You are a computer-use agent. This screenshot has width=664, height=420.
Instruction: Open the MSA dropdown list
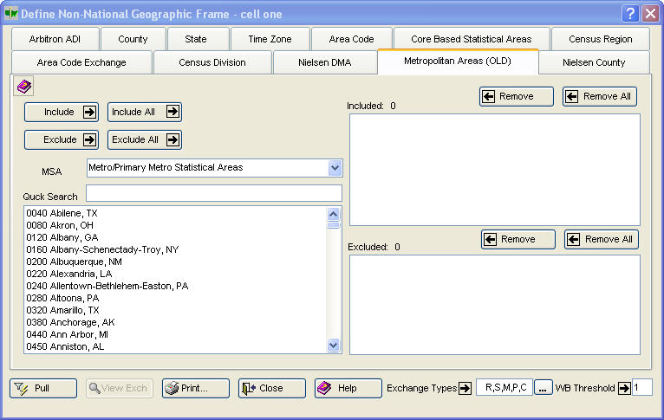click(x=335, y=168)
